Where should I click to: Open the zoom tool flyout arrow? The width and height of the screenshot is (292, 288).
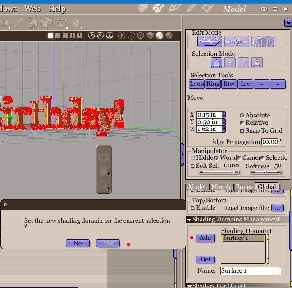[109, 188]
